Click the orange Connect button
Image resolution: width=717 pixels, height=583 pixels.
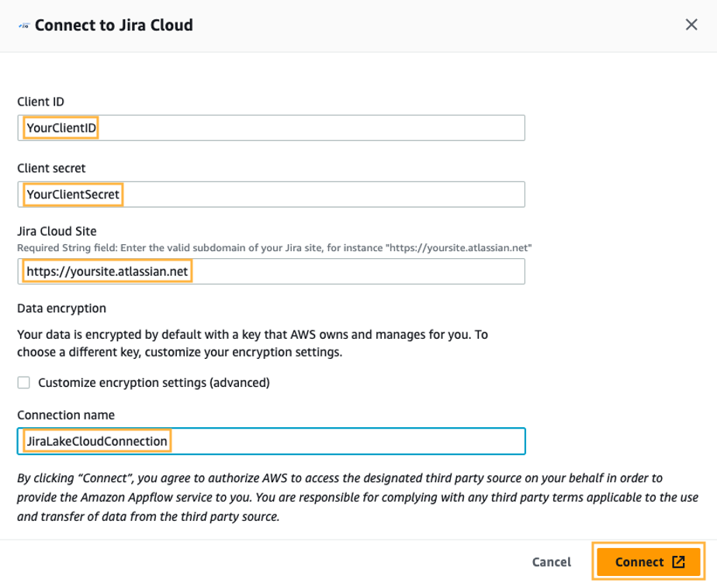[649, 562]
